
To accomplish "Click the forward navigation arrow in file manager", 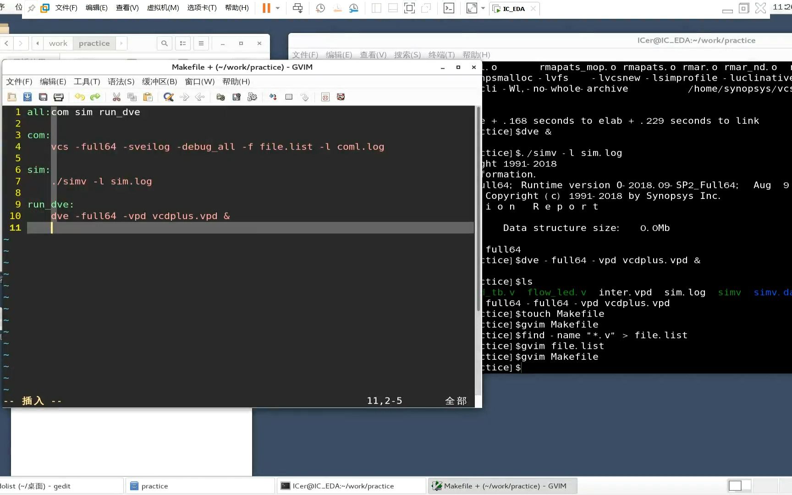I will 21,43.
